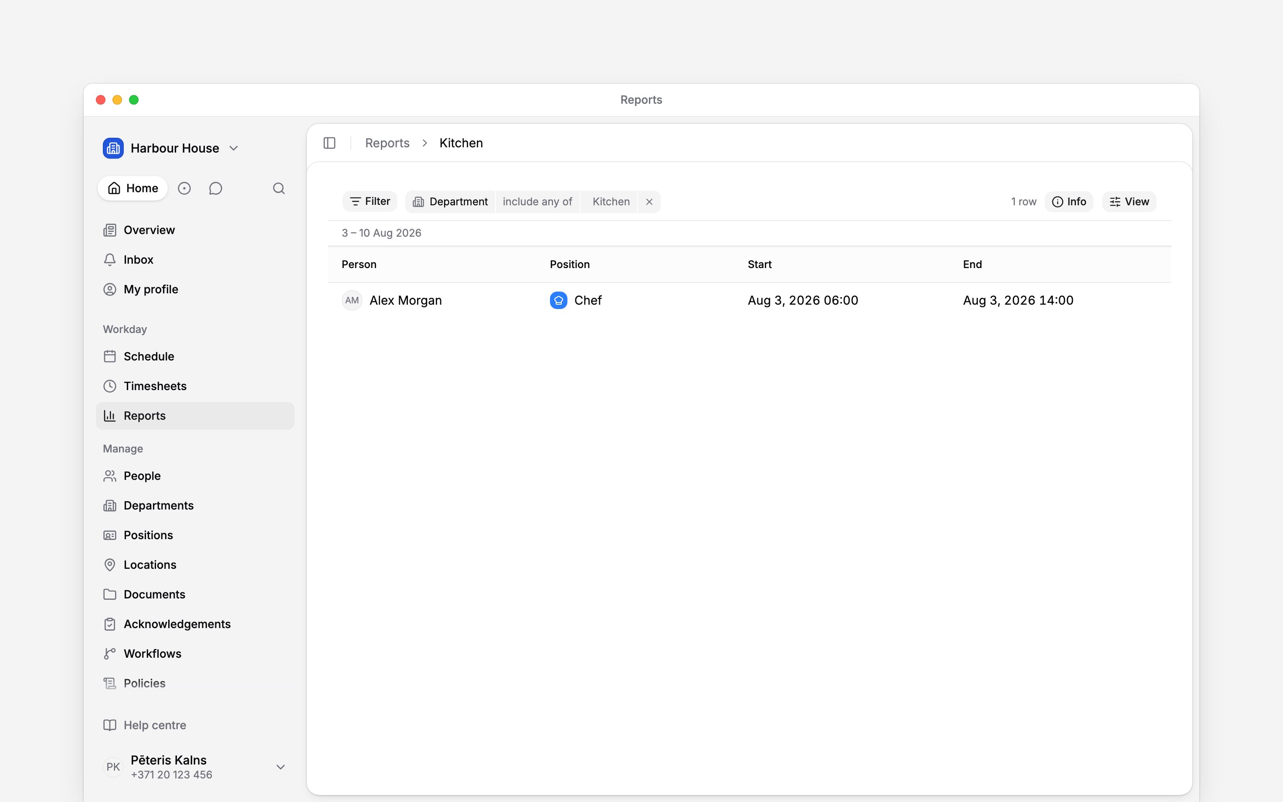Go to Departments
This screenshot has height=802, width=1283.
coord(194,506)
